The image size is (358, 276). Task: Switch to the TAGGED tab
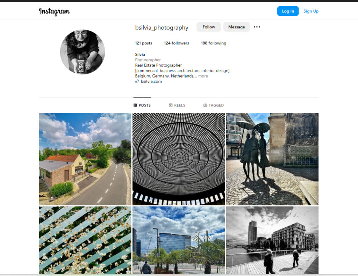[214, 105]
